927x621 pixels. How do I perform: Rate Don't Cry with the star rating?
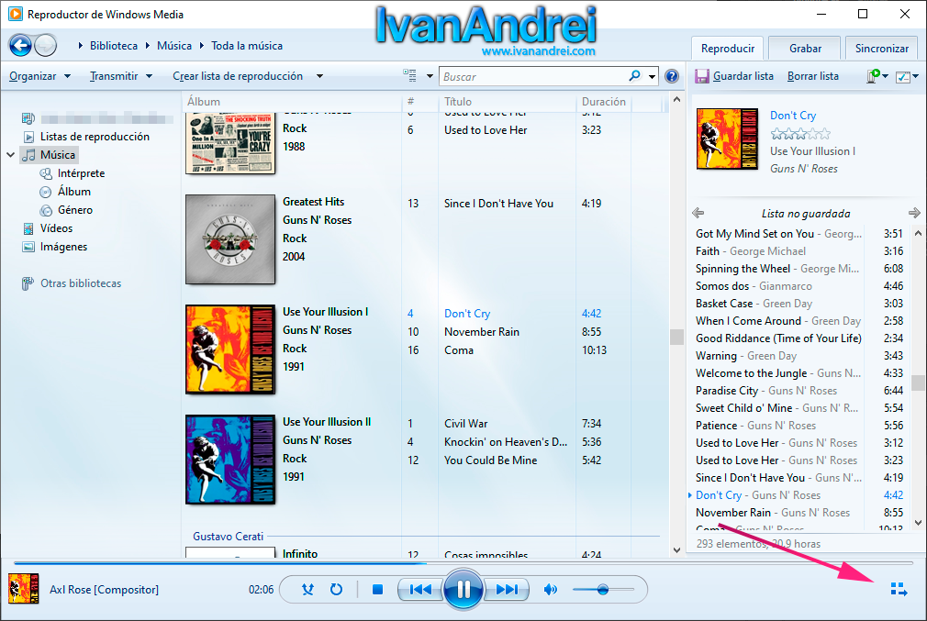(800, 134)
